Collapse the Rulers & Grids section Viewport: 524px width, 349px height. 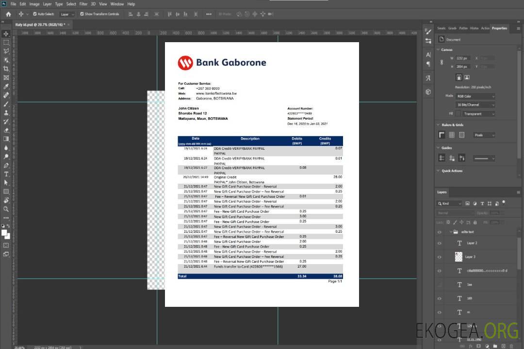[x=438, y=125]
